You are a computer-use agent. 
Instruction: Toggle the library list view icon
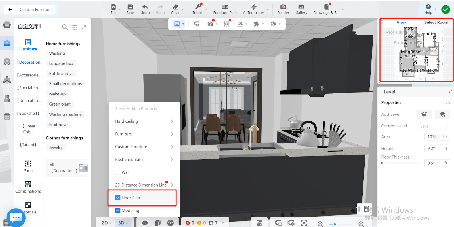pos(75,27)
